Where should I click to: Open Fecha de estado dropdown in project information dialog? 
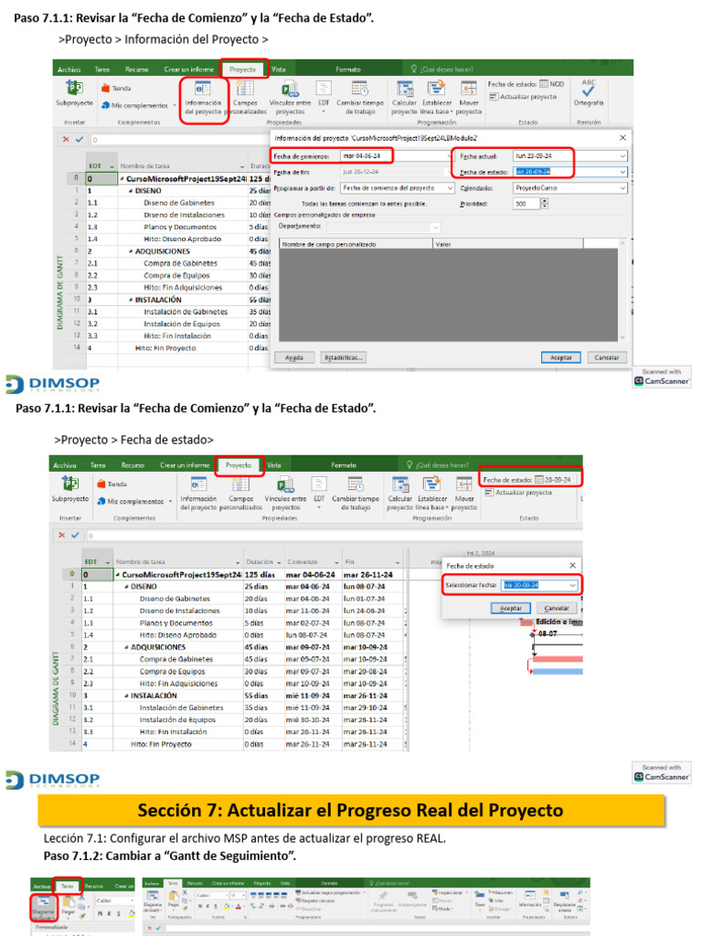[622, 172]
